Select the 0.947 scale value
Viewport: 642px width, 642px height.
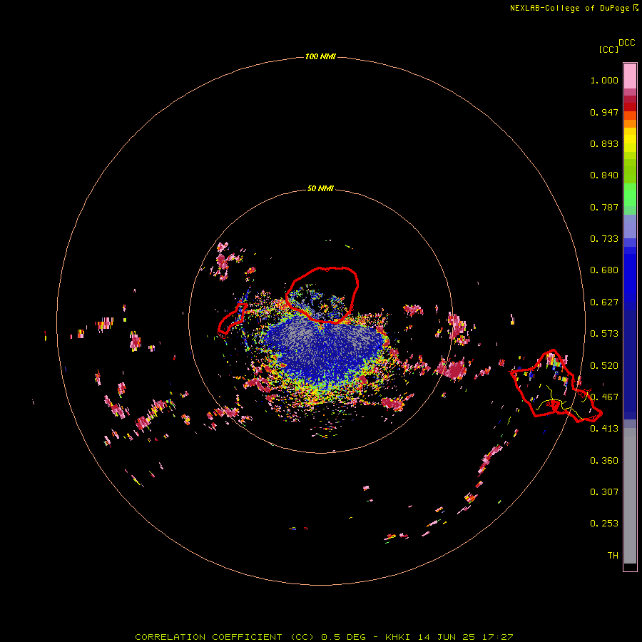(x=604, y=112)
